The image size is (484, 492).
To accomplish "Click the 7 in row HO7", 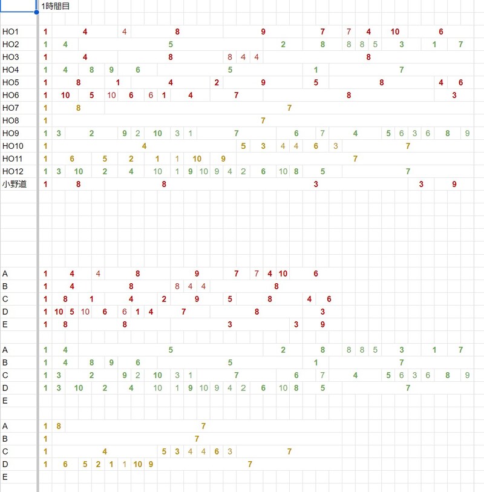I will click(290, 108).
